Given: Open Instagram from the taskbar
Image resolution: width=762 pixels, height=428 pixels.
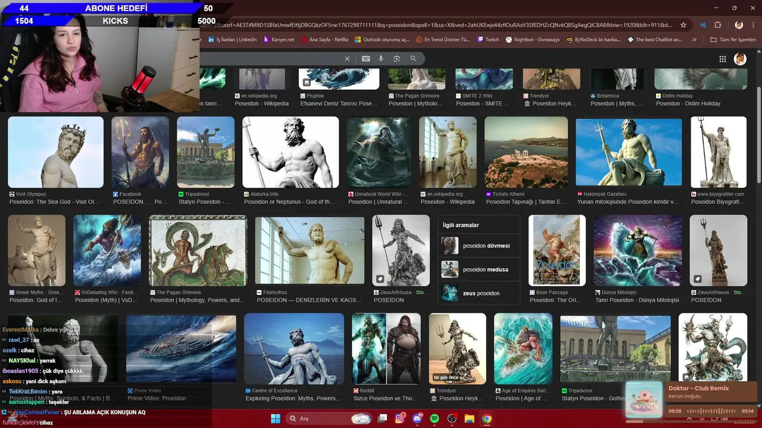Looking at the screenshot, I should click(400, 418).
